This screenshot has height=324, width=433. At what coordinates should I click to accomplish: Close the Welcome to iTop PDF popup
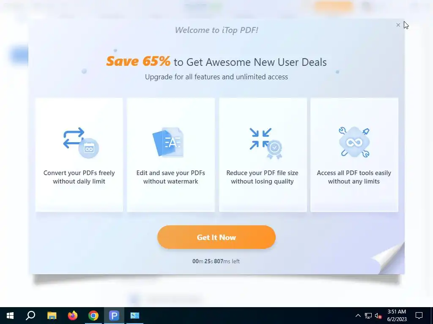[398, 25]
